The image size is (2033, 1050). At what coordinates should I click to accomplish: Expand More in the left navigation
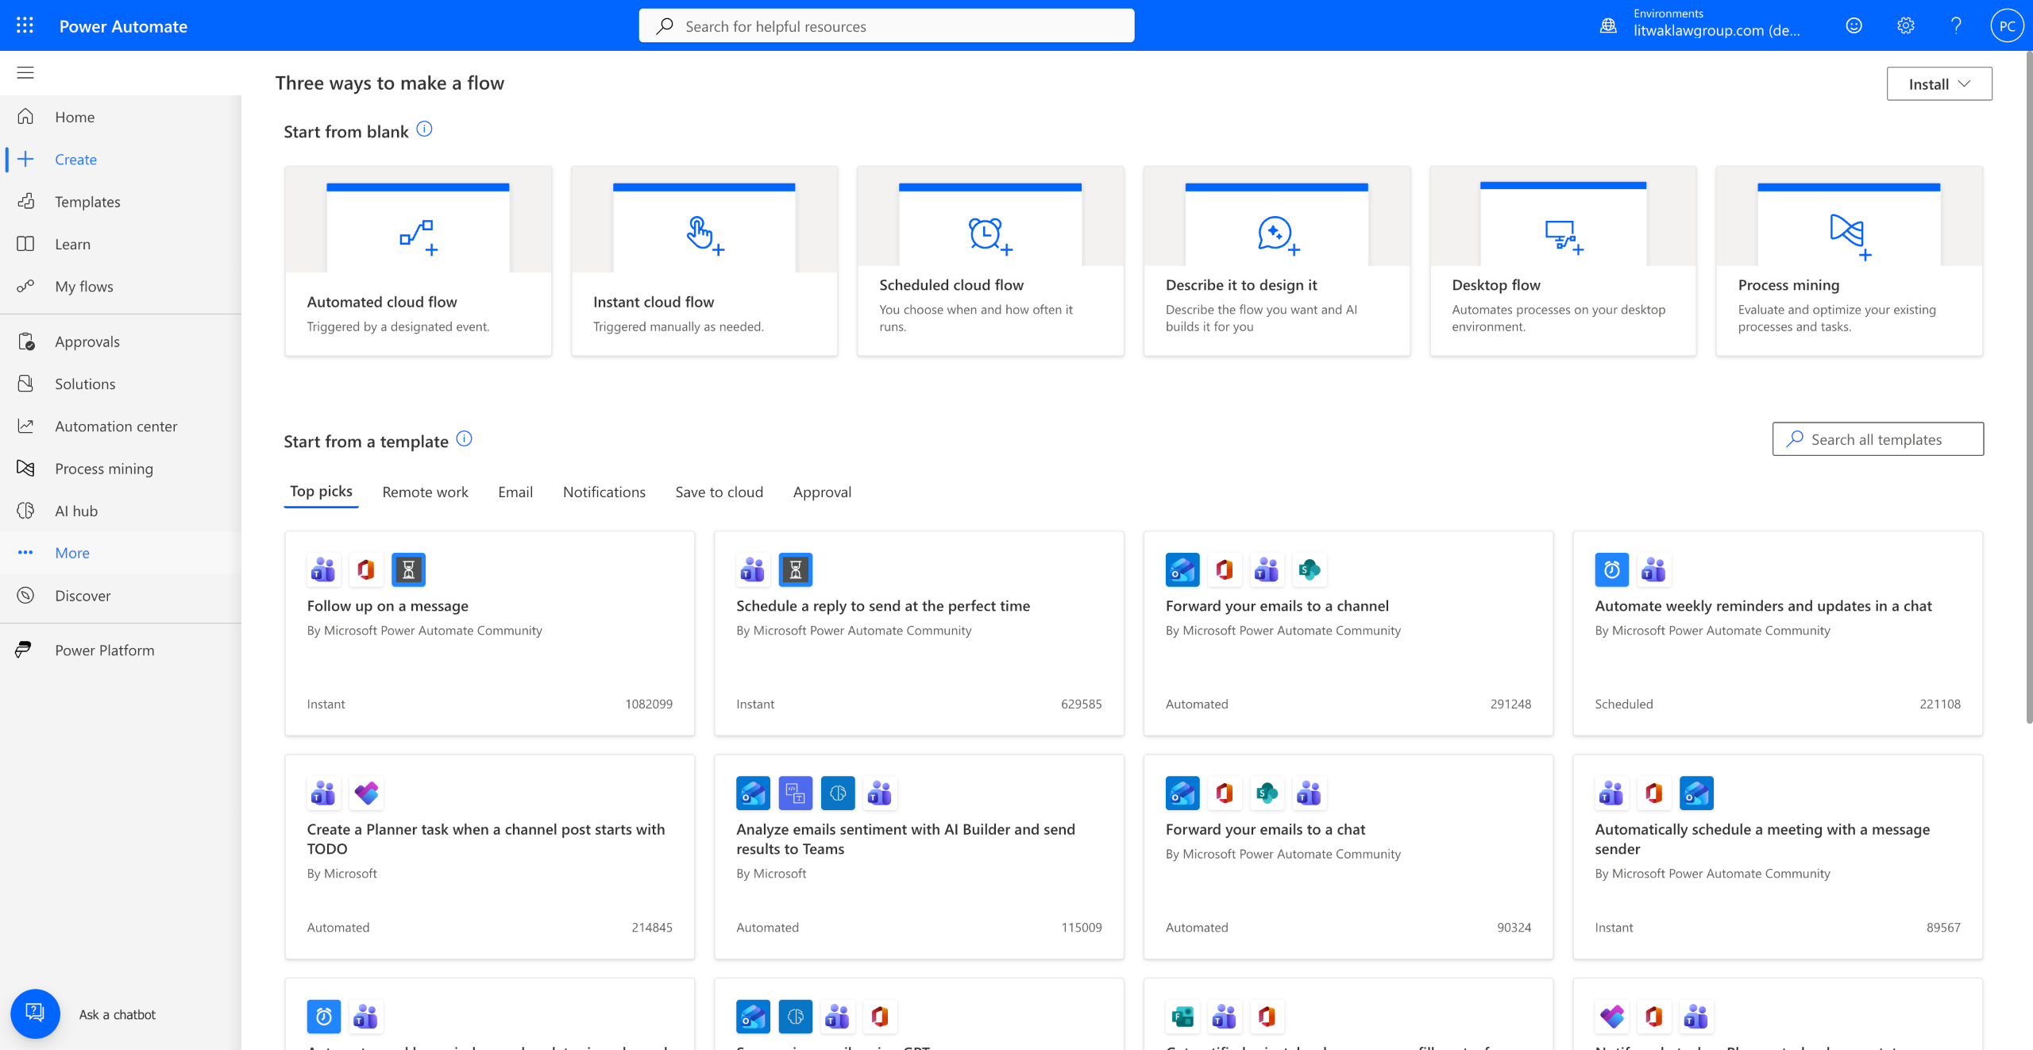tap(72, 553)
